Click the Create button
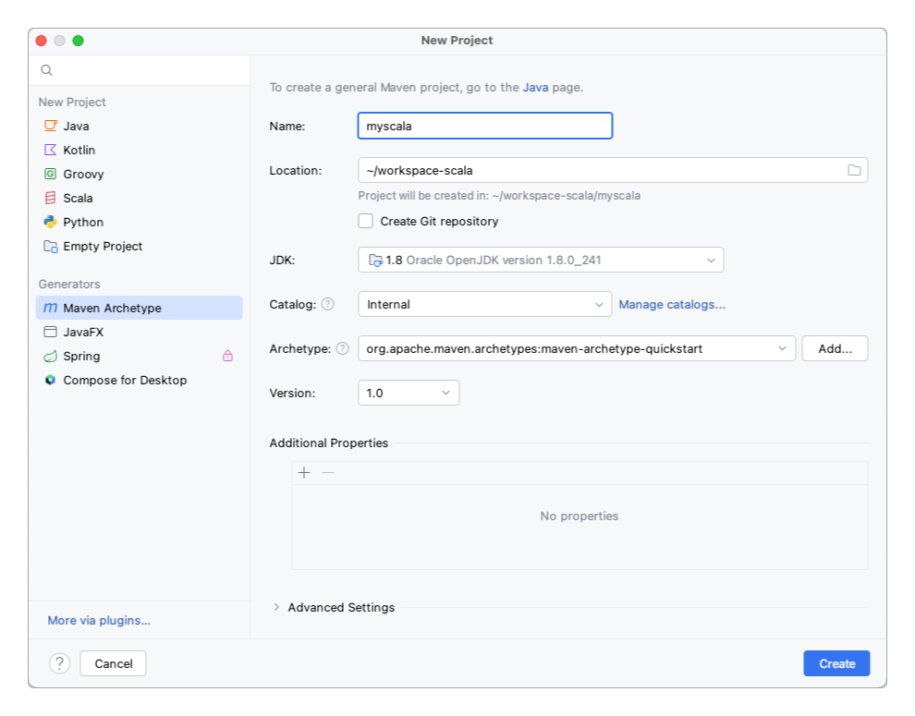 (836, 663)
